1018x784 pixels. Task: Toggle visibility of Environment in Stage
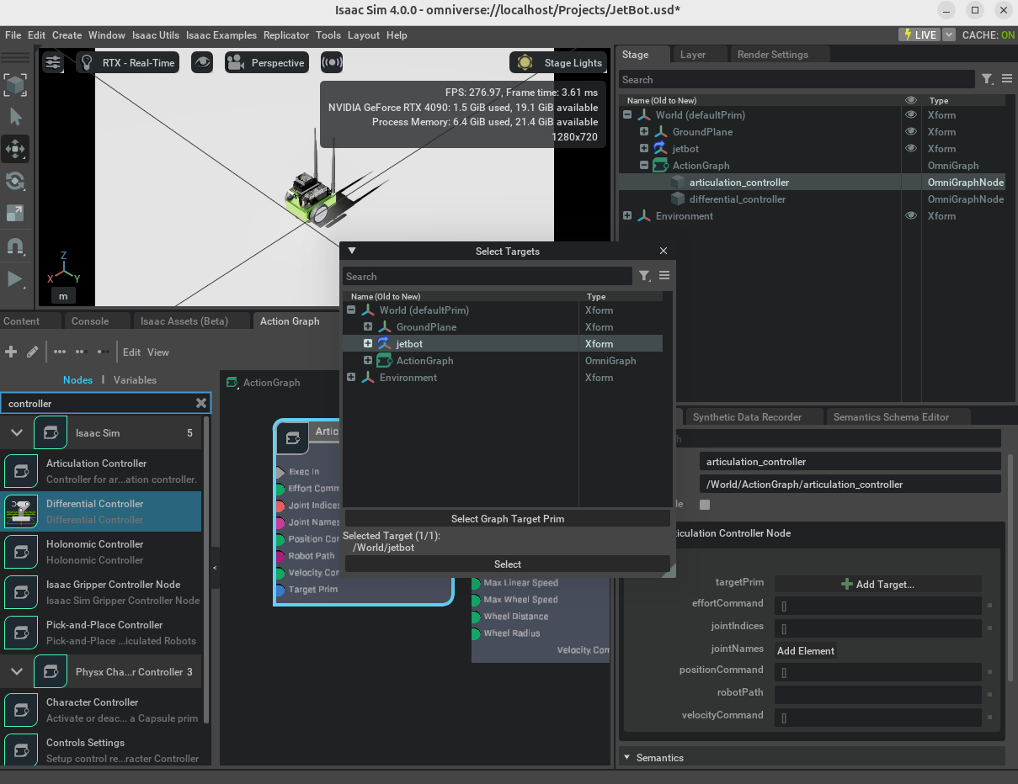910,216
